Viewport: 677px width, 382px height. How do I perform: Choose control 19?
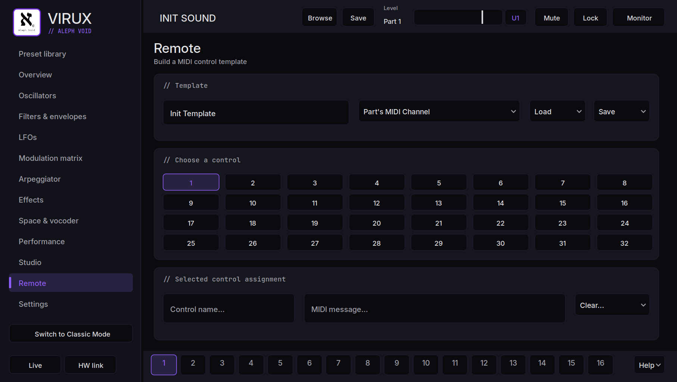pos(315,223)
